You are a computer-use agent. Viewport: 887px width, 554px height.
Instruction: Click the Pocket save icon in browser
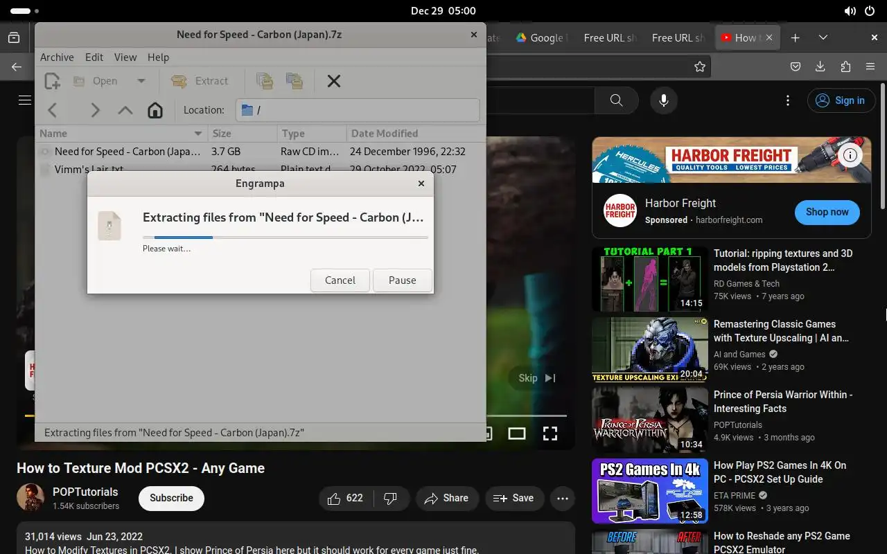point(796,67)
